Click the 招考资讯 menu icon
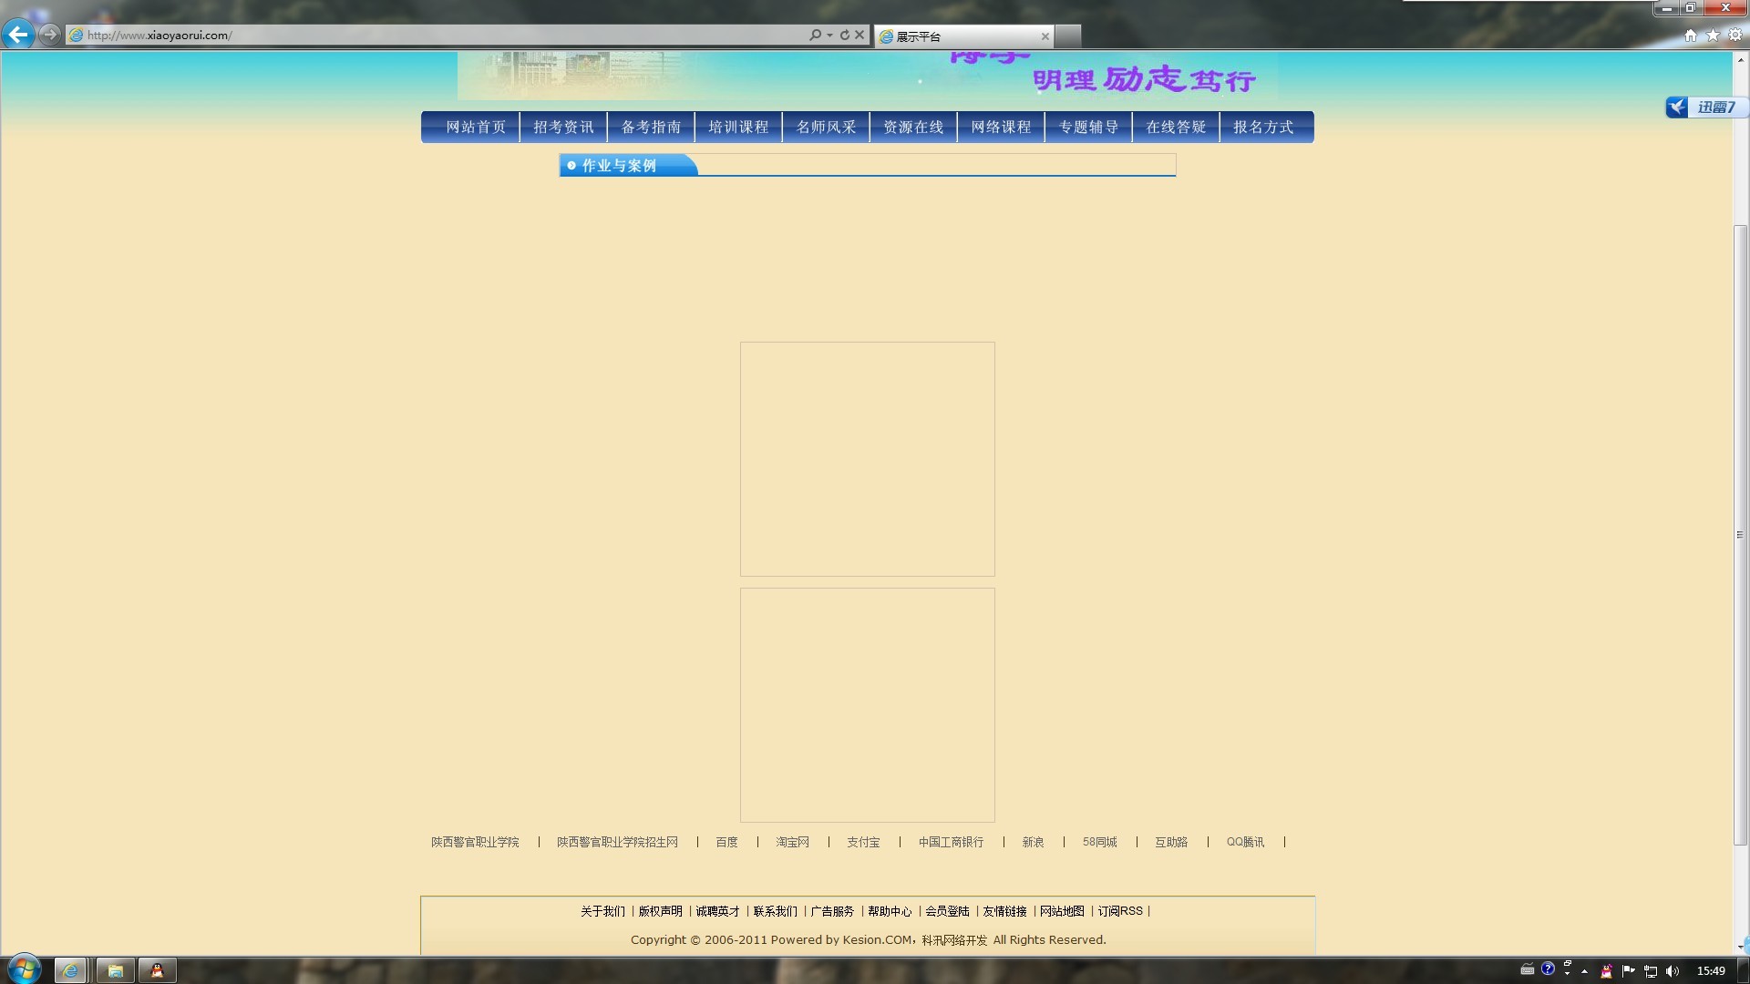 pyautogui.click(x=562, y=126)
